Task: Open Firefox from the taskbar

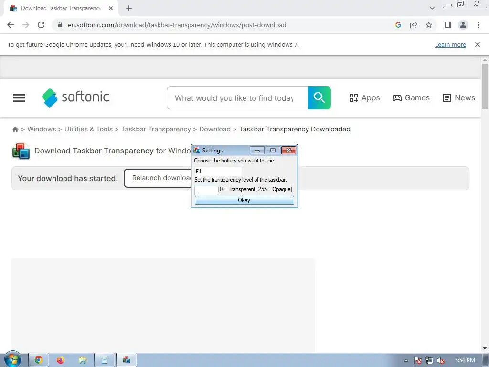Action: tap(61, 360)
